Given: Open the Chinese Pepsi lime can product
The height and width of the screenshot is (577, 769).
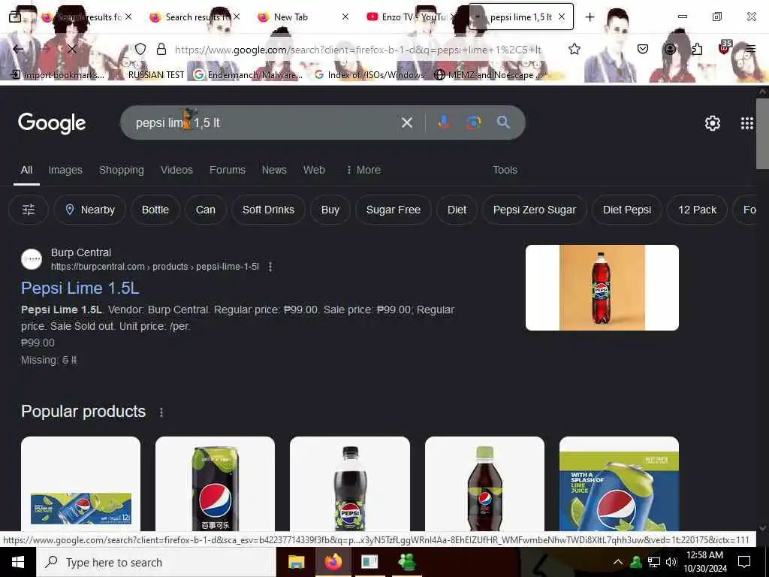Looking at the screenshot, I should click(215, 485).
